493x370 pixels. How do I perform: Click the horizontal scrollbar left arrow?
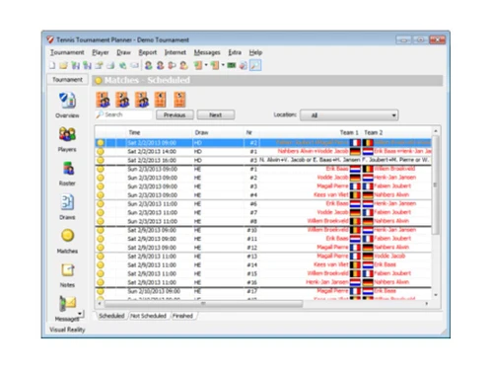(x=100, y=304)
